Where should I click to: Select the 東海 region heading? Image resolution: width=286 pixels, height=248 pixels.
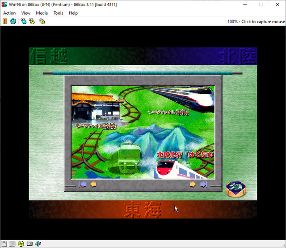click(143, 210)
